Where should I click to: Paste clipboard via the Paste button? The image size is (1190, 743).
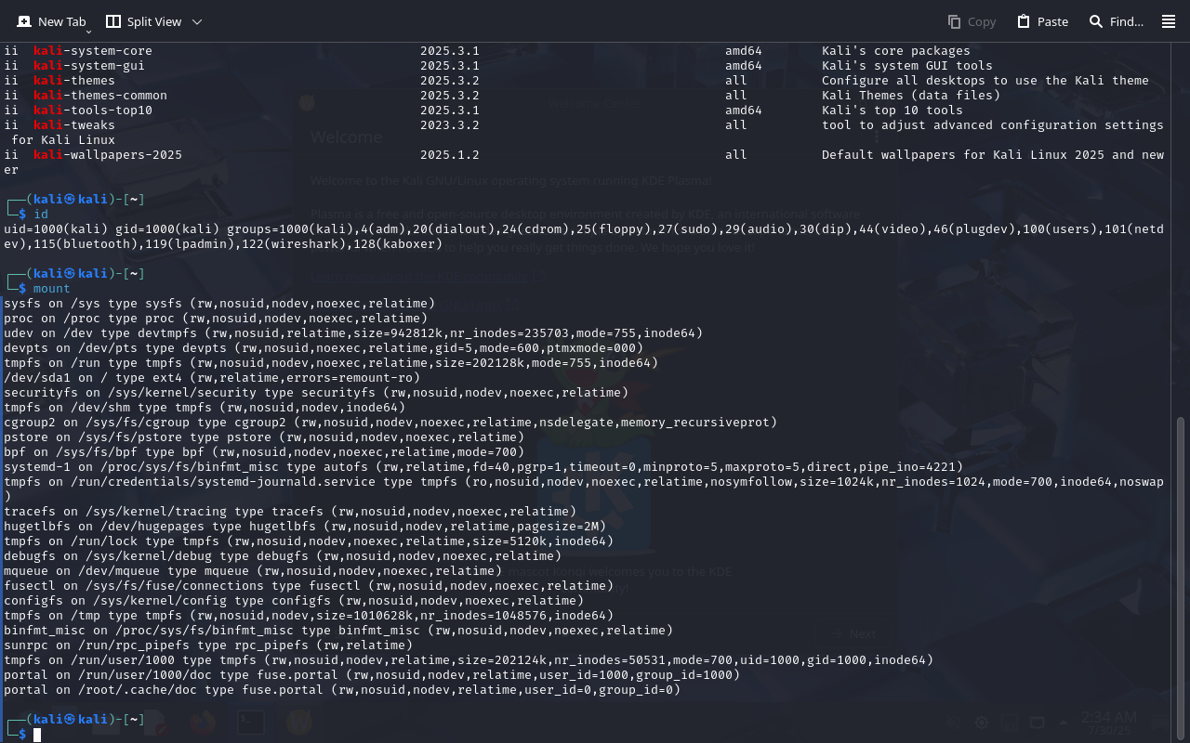1042,21
